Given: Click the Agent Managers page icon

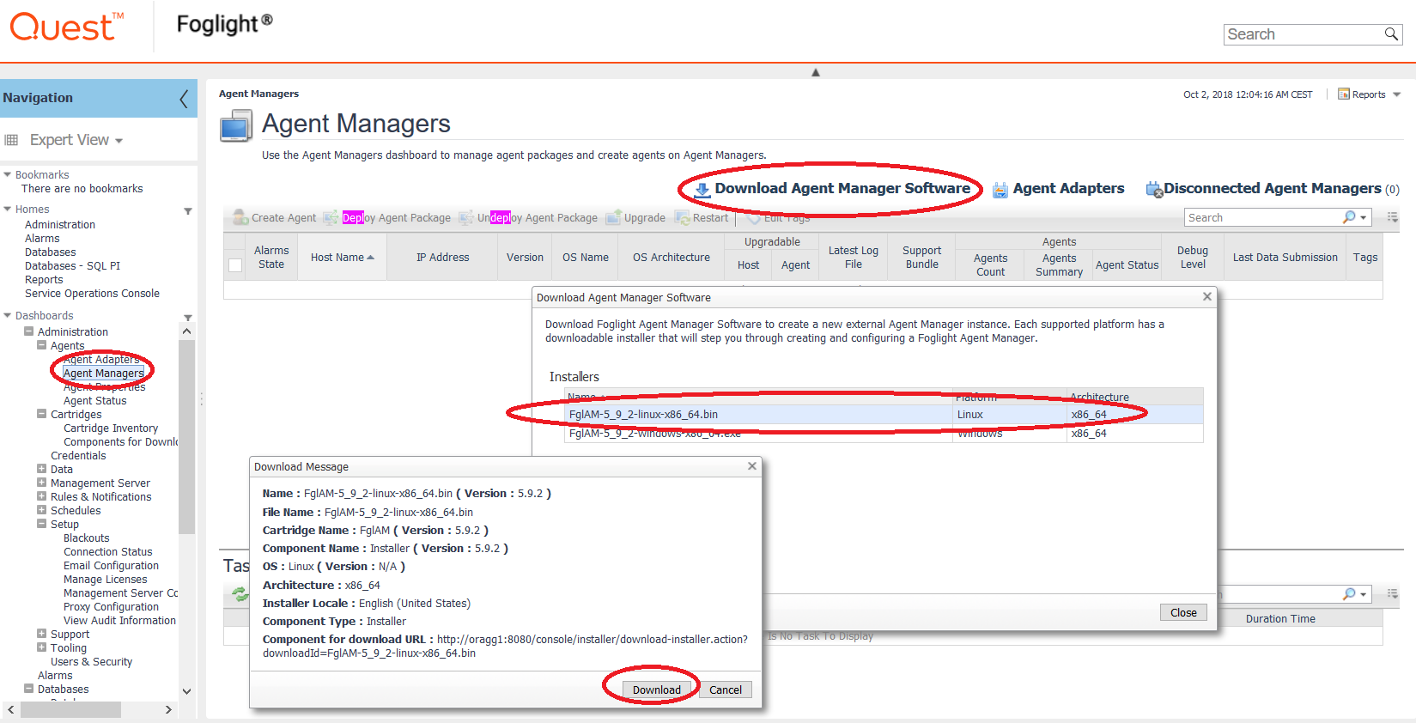Looking at the screenshot, I should coord(236,127).
